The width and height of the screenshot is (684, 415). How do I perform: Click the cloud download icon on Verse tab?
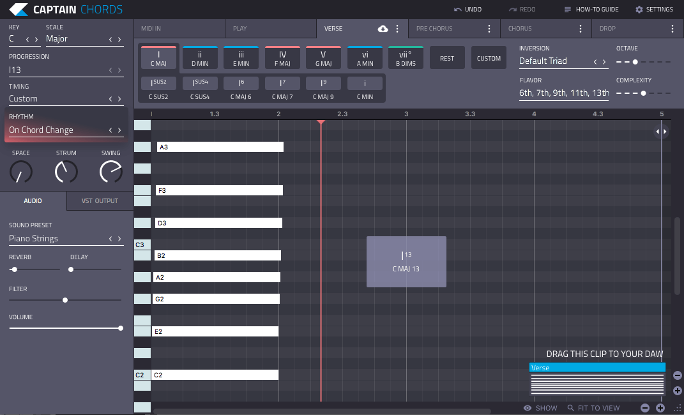[x=383, y=29]
